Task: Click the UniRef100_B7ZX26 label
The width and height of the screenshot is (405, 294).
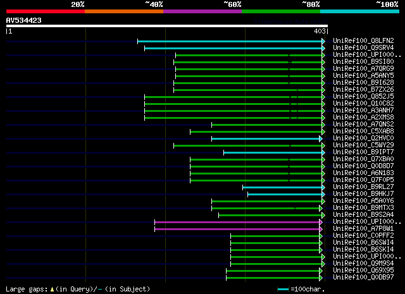Action: pyautogui.click(x=363, y=90)
